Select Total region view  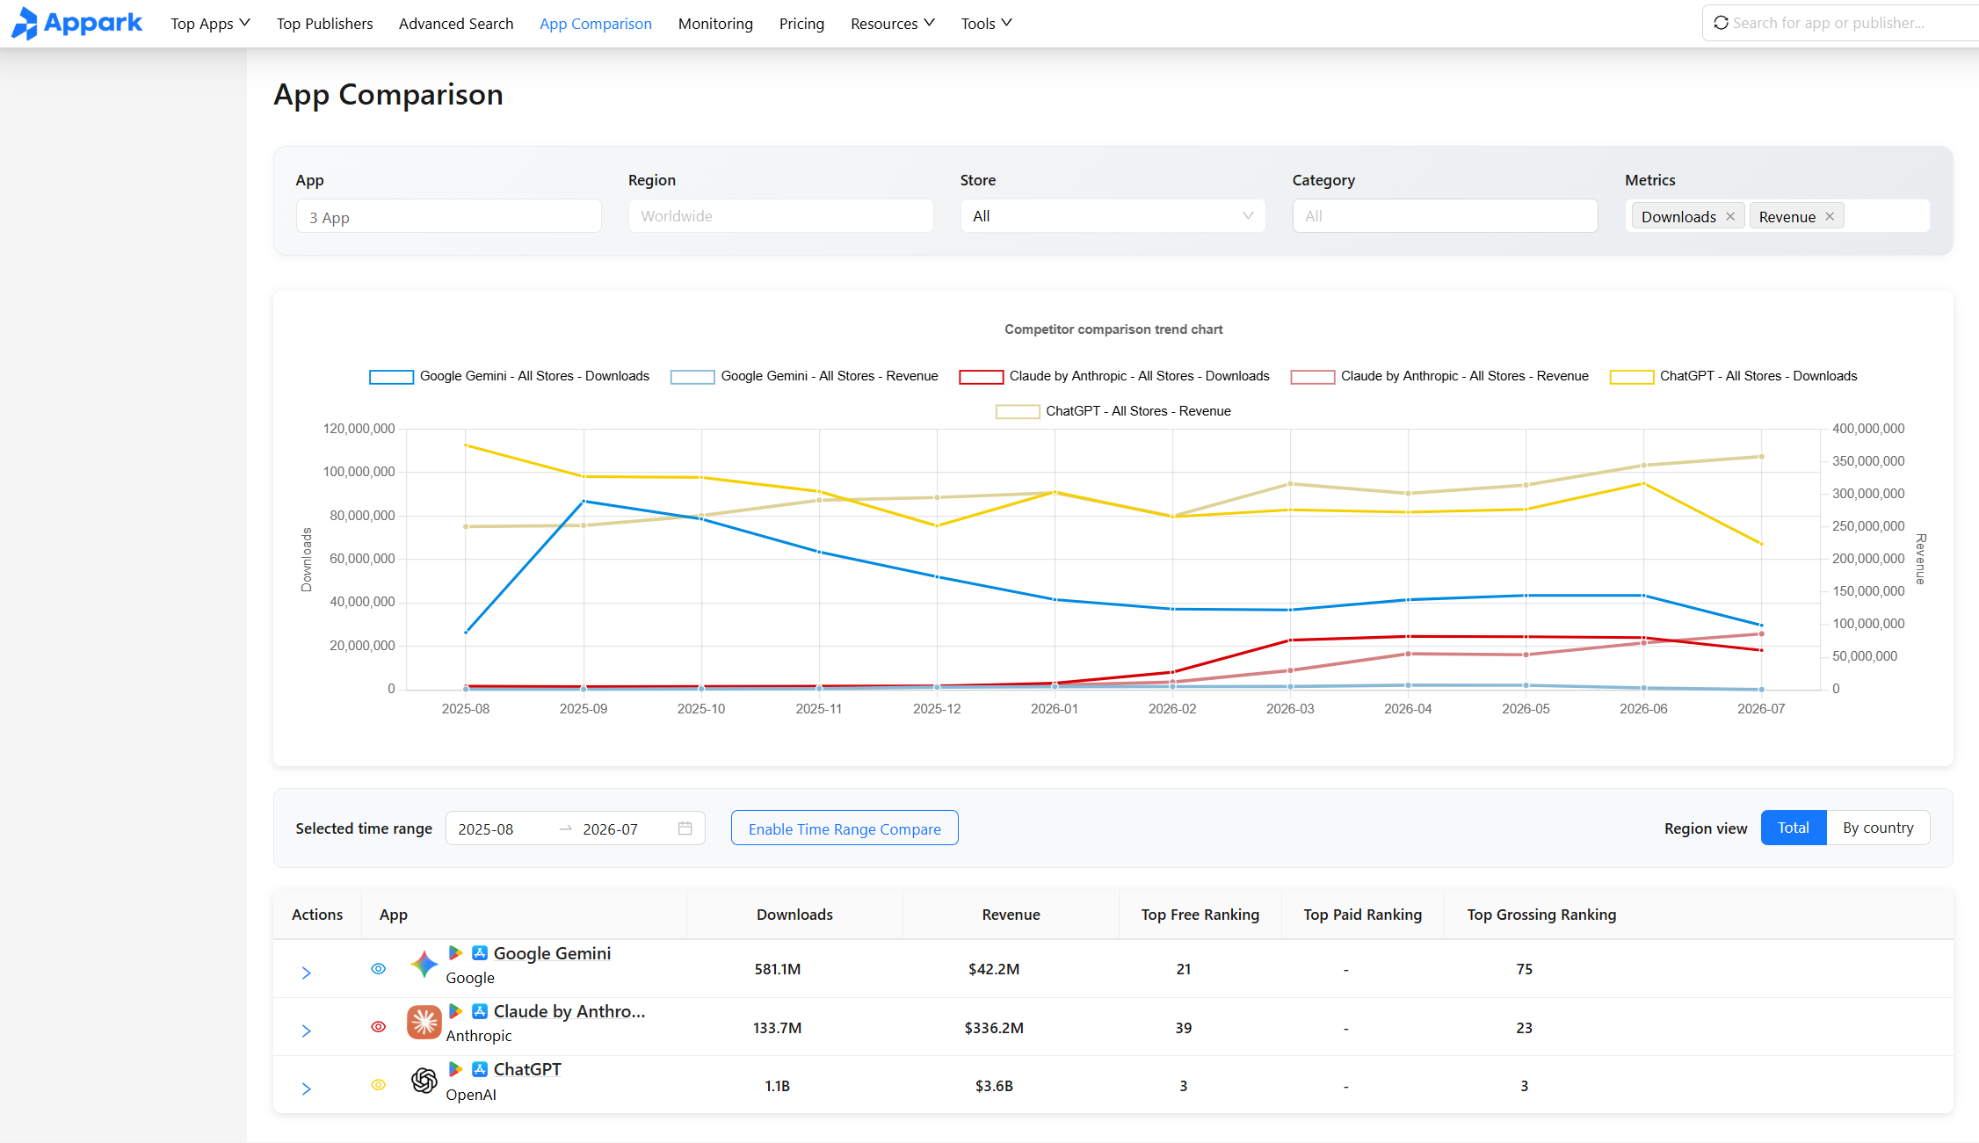1794,828
